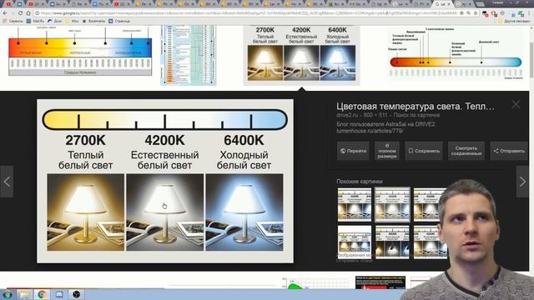Open the Mail.Ru bookmark
The width and height of the screenshot is (534, 300).
pos(35,21)
